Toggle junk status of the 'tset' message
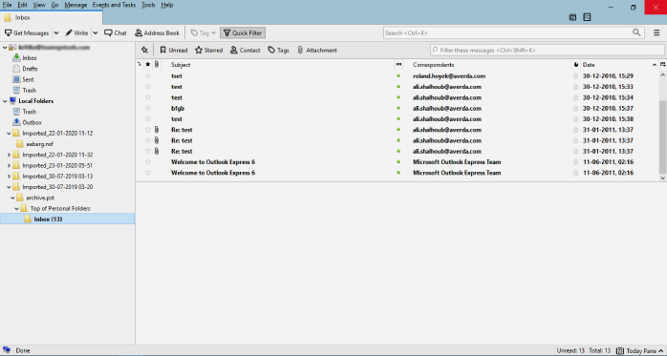The height and width of the screenshot is (356, 667). 575,76
